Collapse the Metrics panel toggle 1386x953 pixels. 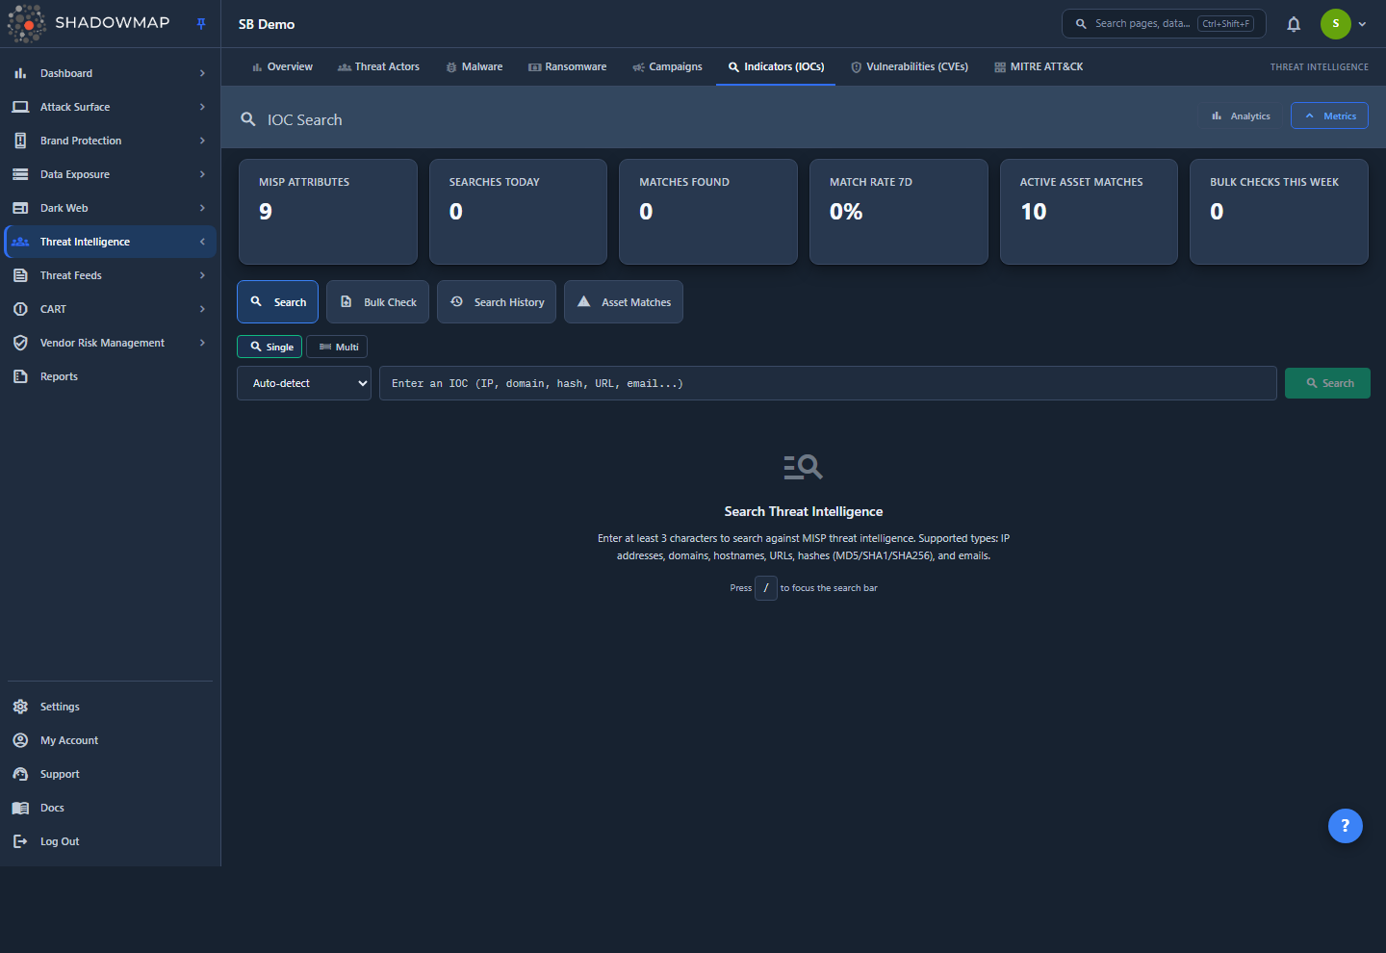[1329, 116]
